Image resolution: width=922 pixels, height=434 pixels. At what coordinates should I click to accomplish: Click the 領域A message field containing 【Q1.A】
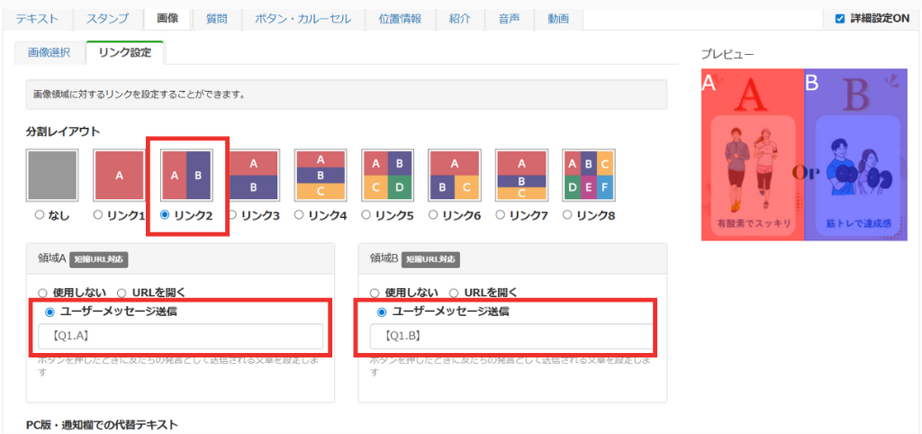[x=180, y=337]
